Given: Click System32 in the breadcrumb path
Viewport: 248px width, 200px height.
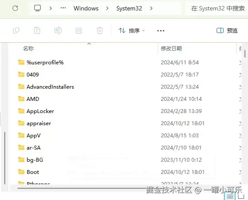Looking at the screenshot, I should click(x=129, y=8).
